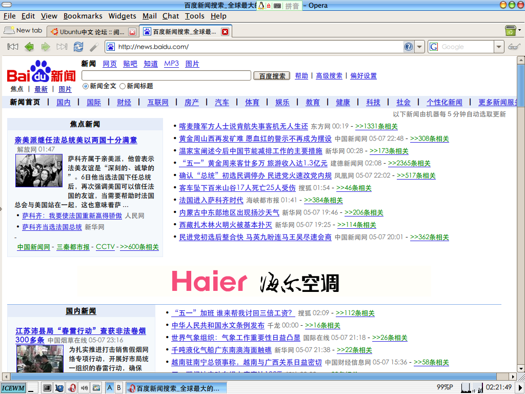Click the Baidu paw favicon in address bar
The width and height of the screenshot is (525, 394).
(111, 47)
